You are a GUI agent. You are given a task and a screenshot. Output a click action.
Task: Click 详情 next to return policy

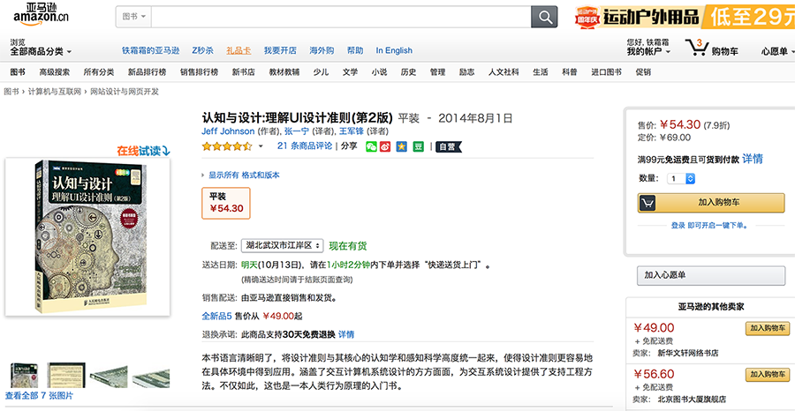coord(346,334)
